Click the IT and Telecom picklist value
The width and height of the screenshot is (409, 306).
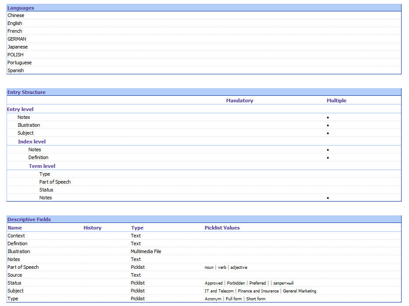(x=219, y=291)
